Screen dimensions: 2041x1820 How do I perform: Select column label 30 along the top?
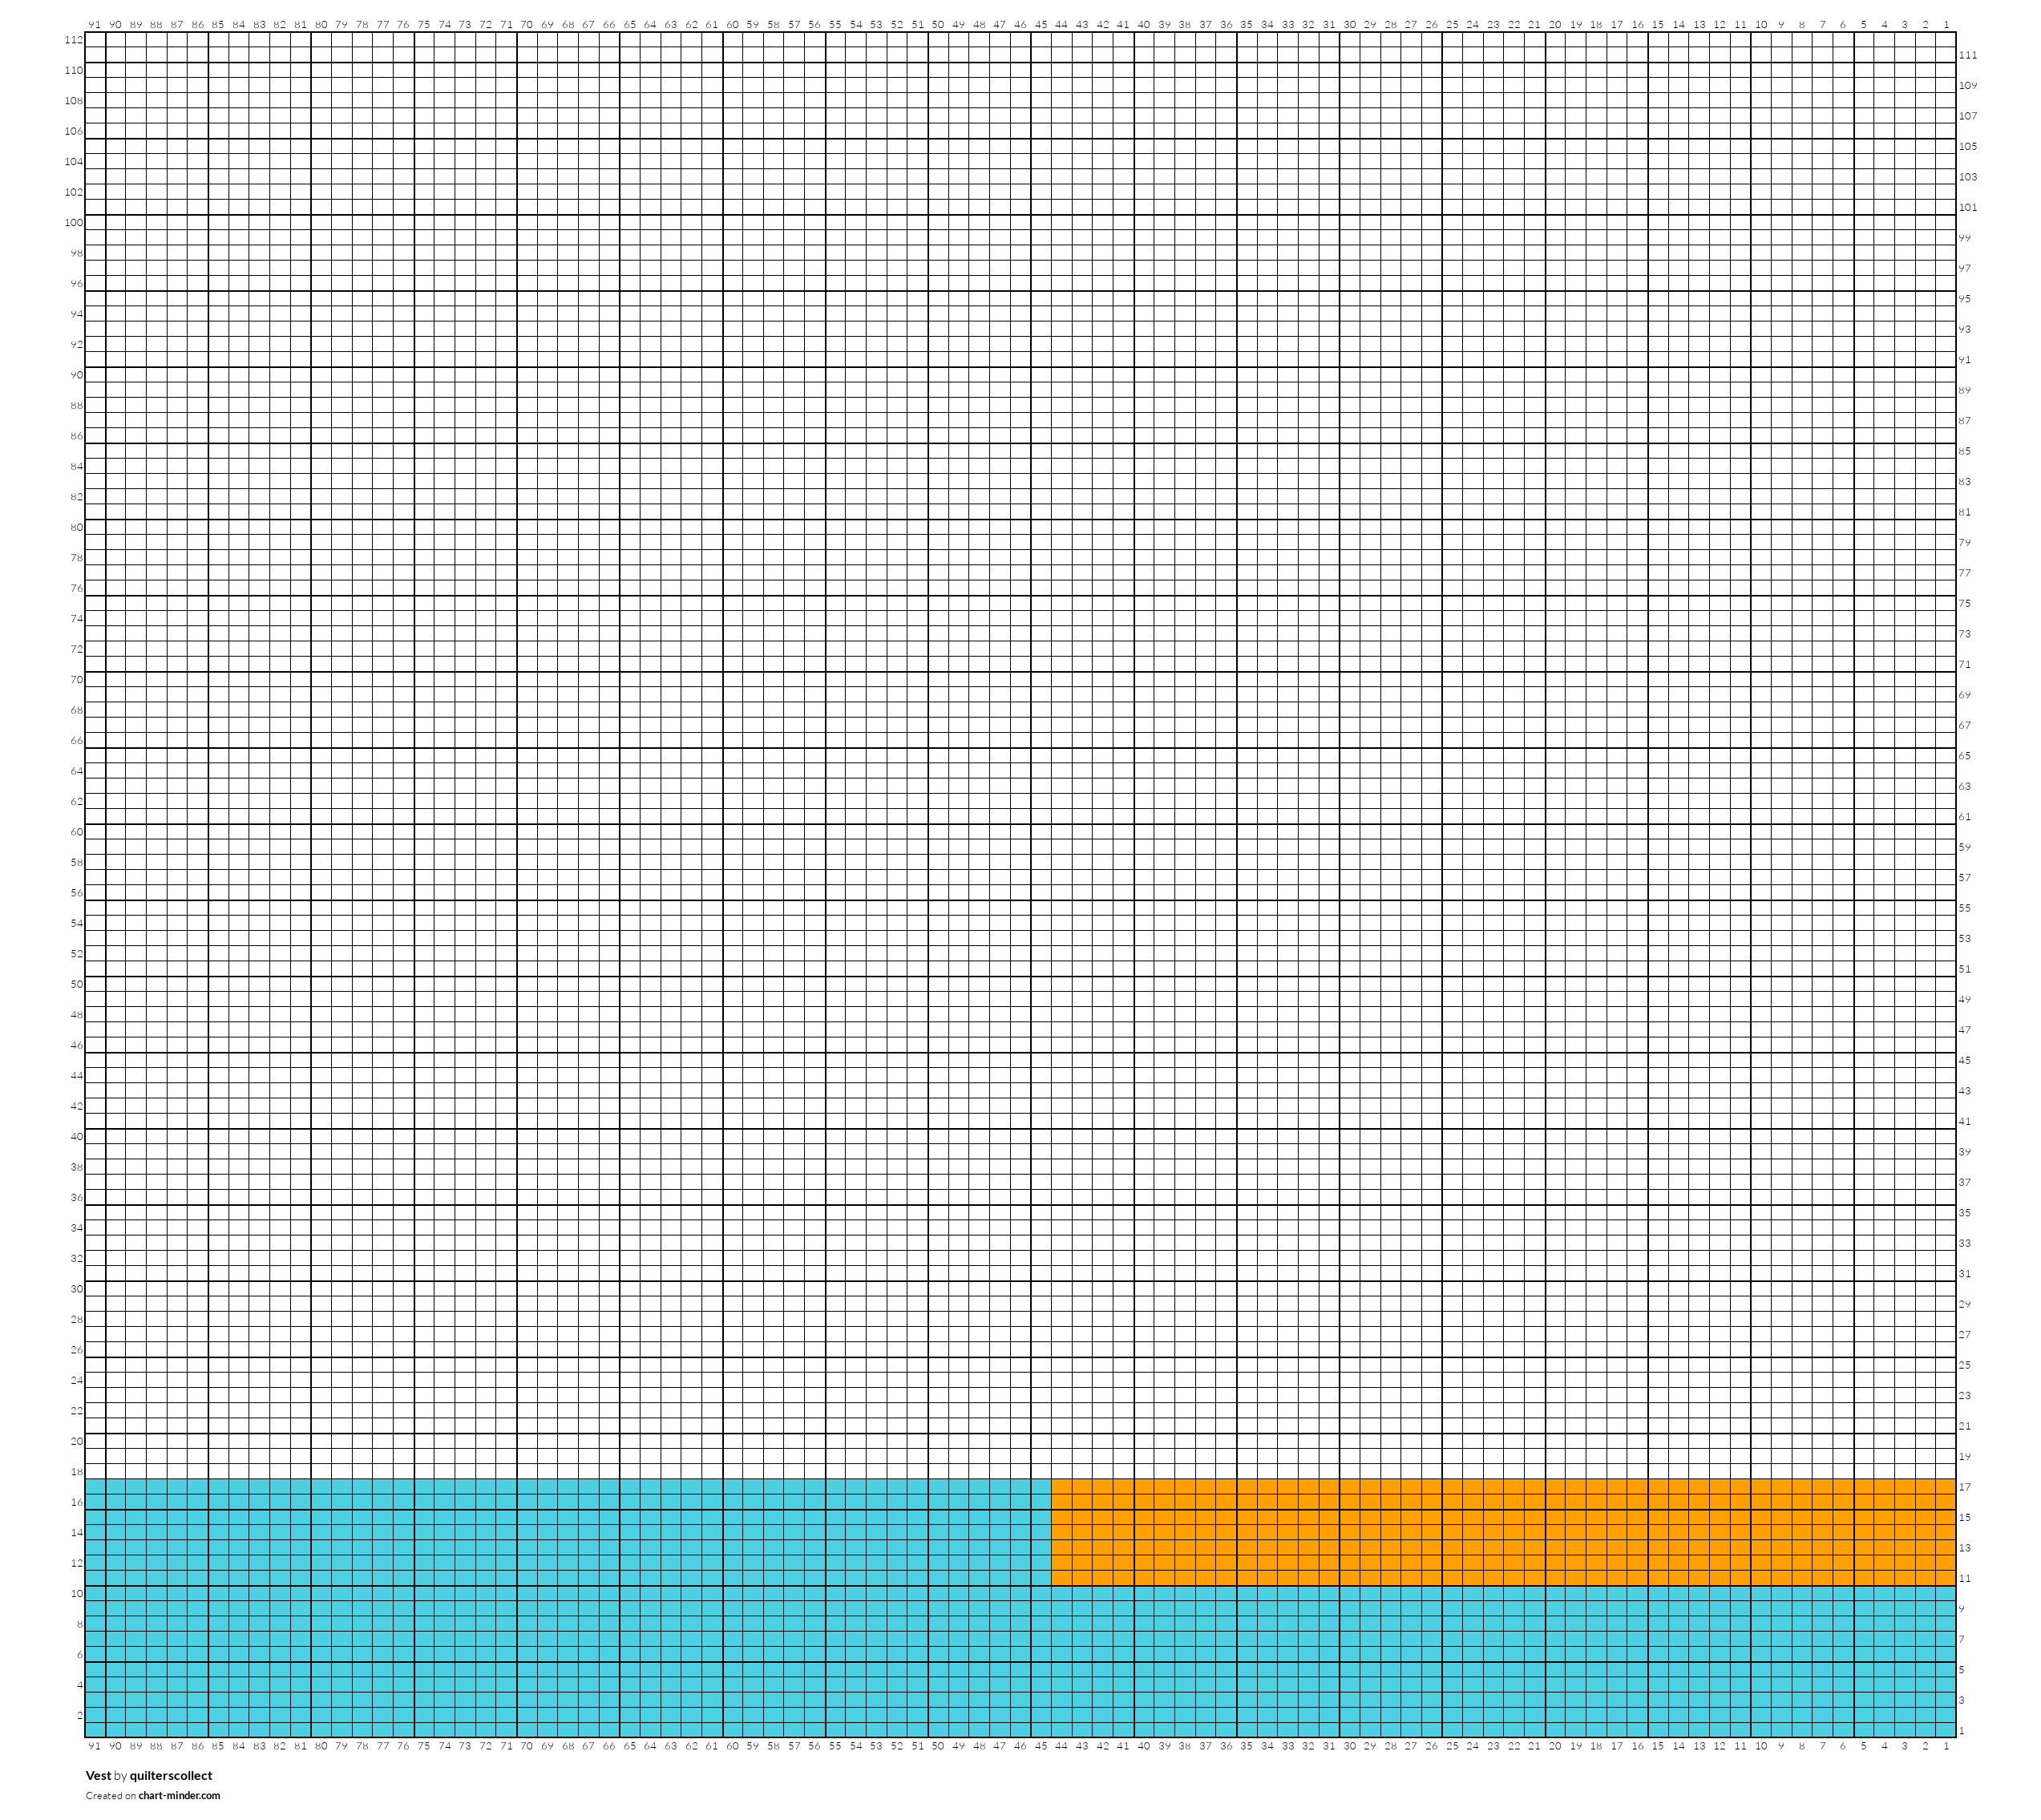tap(1349, 24)
